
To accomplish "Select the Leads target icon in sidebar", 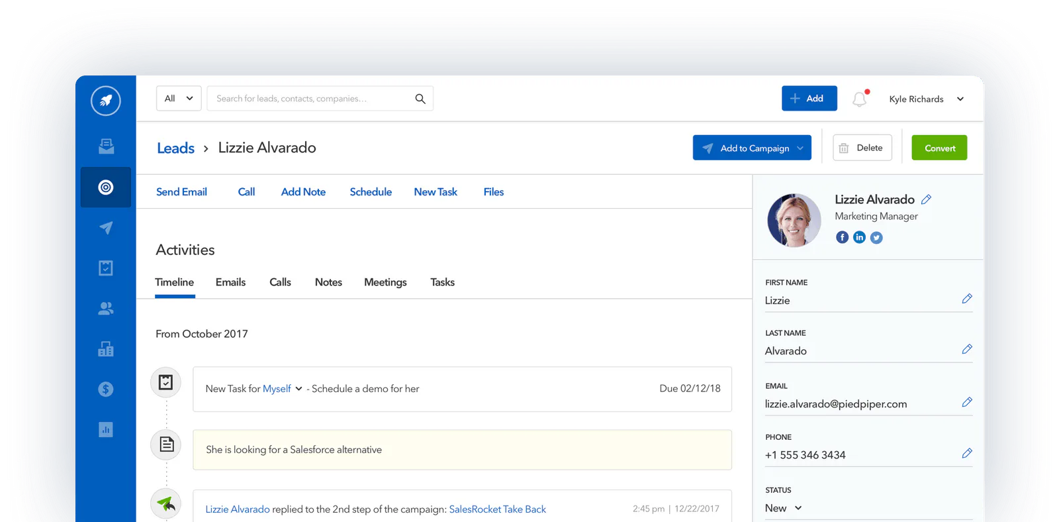I will pyautogui.click(x=106, y=187).
